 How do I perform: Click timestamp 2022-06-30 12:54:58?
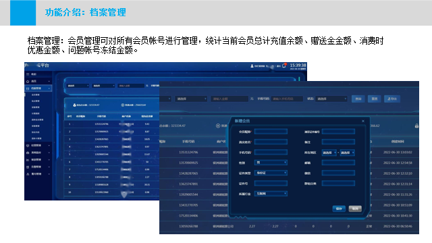398,163
